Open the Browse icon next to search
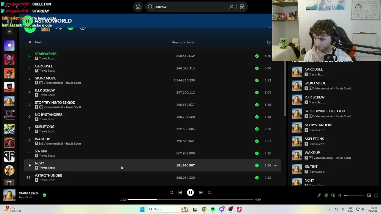The width and height of the screenshot is (381, 214). point(242,7)
